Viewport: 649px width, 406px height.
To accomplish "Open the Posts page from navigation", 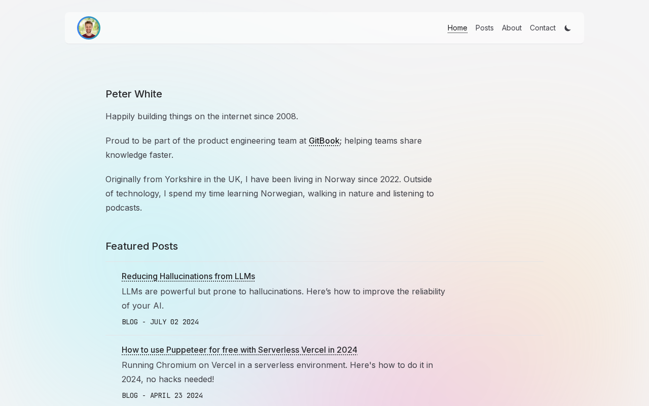I will pyautogui.click(x=484, y=28).
